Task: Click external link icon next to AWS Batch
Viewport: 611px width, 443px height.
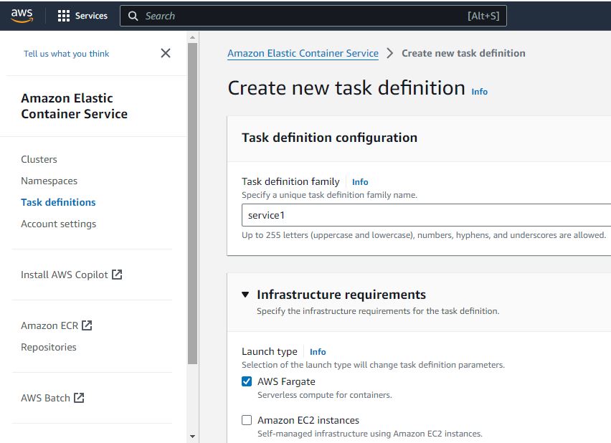Action: click(x=79, y=398)
